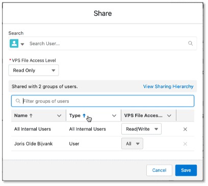
Task: Open View Sharing Hierarchy link
Action: [168, 86]
